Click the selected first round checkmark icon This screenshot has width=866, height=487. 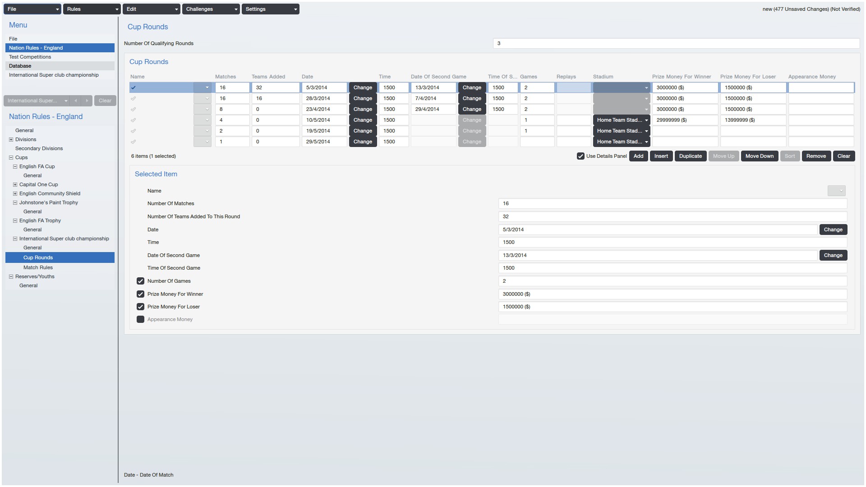click(x=134, y=87)
